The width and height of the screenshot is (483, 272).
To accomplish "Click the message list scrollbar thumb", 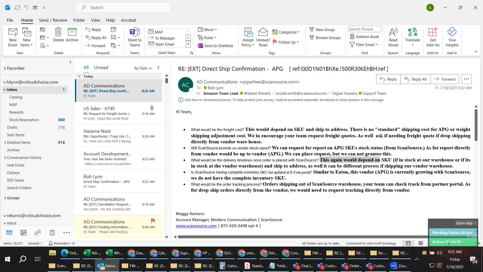I will 167,81.
